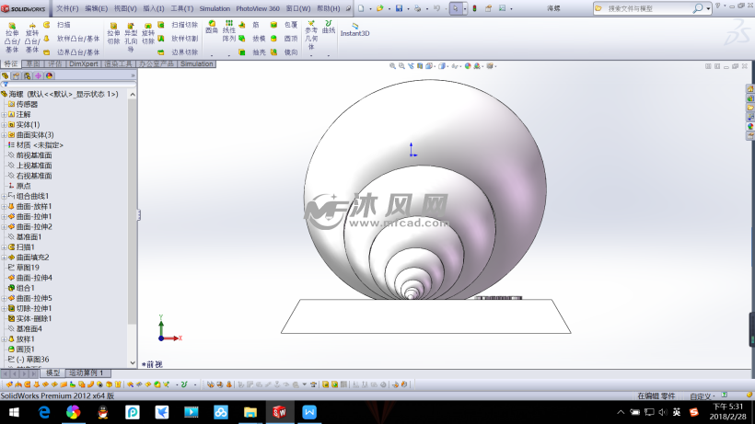Image resolution: width=755 pixels, height=424 pixels.
Task: Choose the 扫描切除 swept cut tool
Action: coord(178,25)
